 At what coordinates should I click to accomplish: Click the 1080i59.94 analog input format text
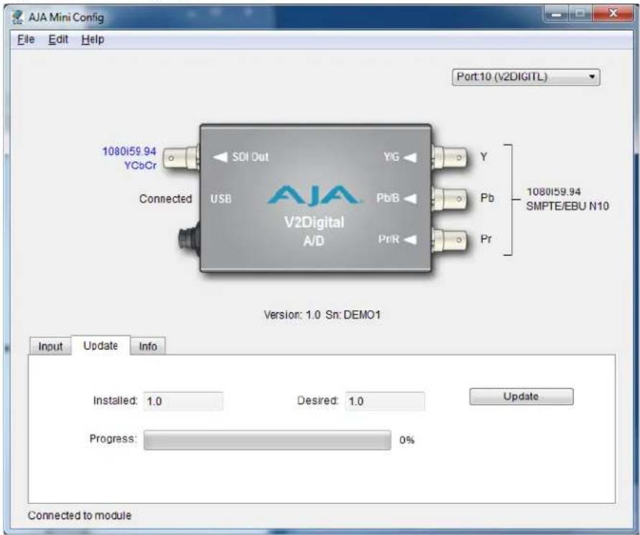(554, 192)
